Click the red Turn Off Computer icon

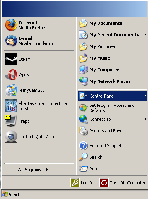(104, 183)
